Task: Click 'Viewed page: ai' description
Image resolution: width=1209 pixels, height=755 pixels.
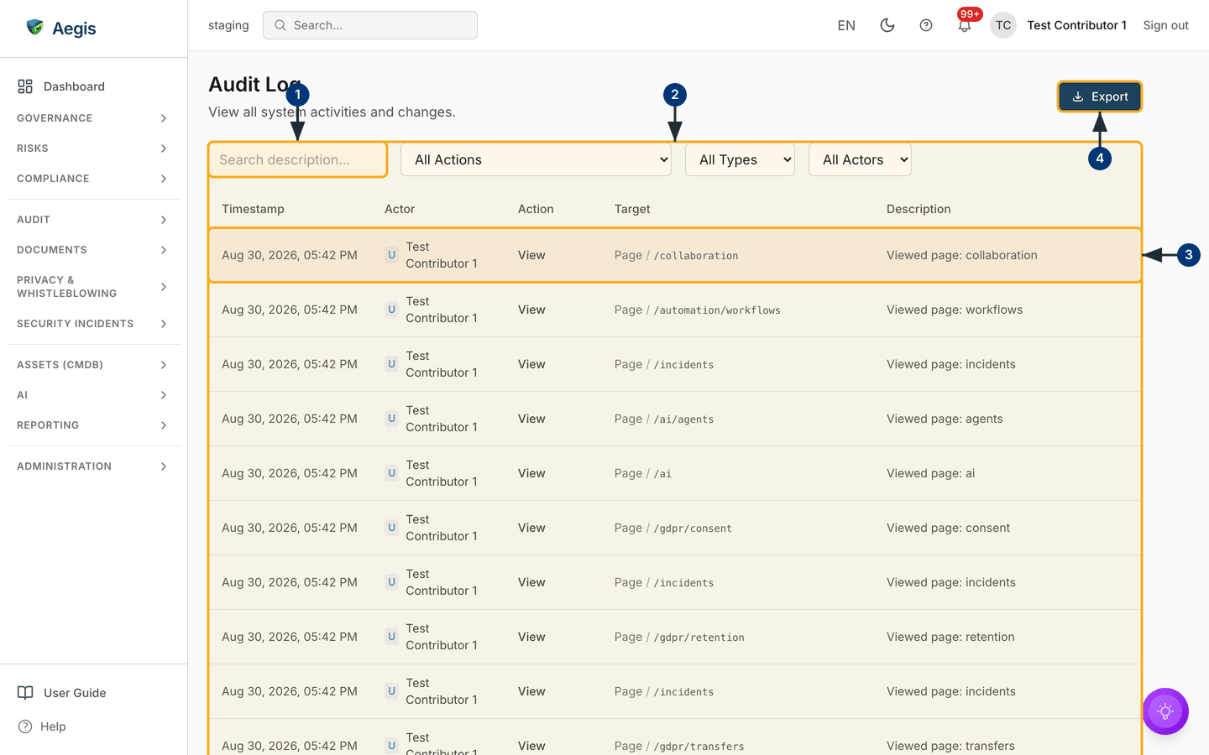Action: click(930, 473)
